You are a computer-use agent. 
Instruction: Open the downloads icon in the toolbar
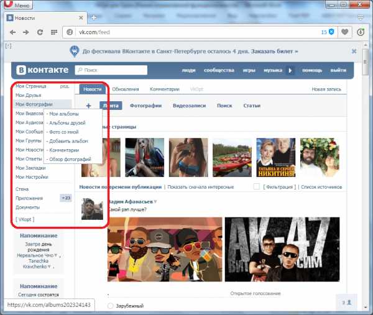(x=361, y=32)
